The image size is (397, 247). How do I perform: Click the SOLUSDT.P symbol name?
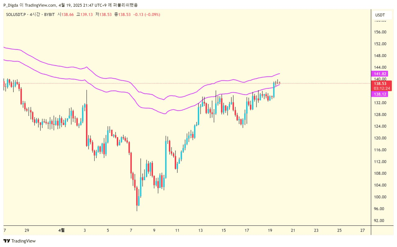[16, 15]
